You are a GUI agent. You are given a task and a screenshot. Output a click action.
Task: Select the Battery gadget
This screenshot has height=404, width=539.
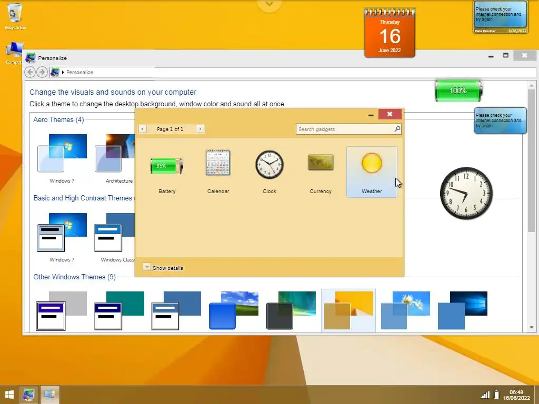tap(167, 172)
